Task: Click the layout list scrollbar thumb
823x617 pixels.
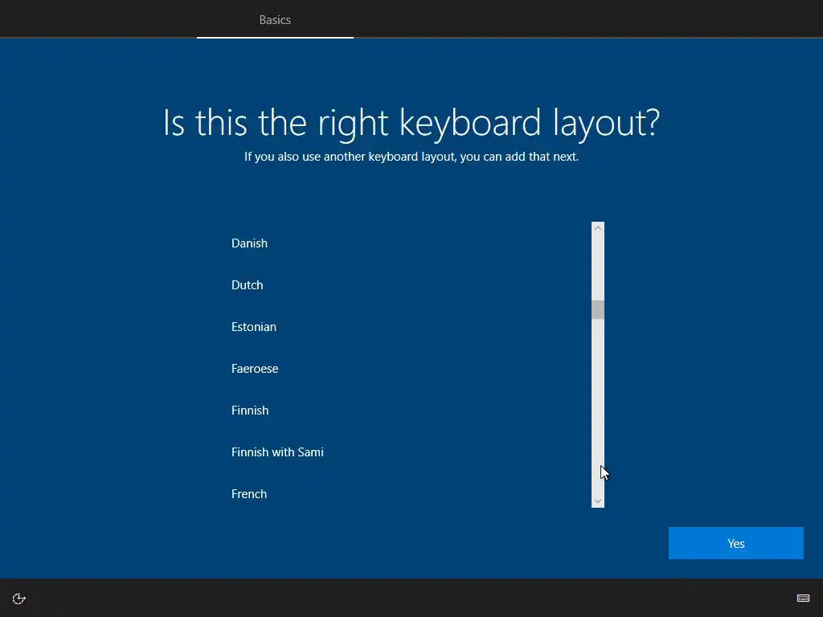Action: [598, 309]
